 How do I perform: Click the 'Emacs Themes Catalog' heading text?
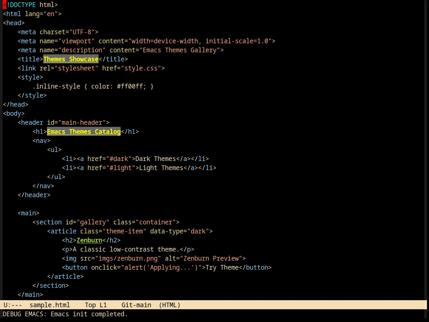(83, 131)
